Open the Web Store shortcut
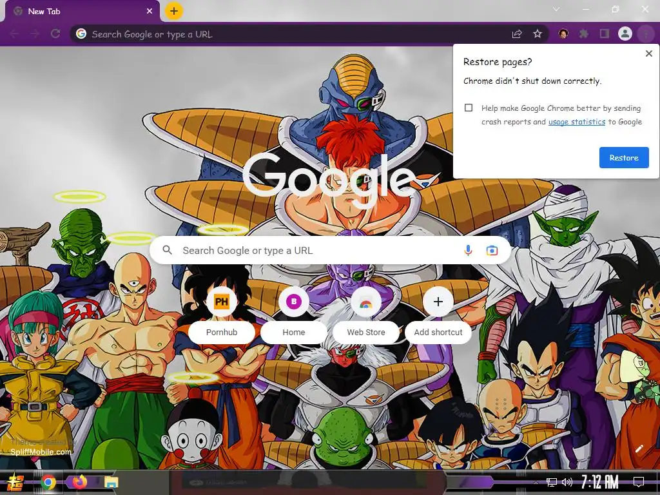The width and height of the screenshot is (660, 495). point(366,315)
